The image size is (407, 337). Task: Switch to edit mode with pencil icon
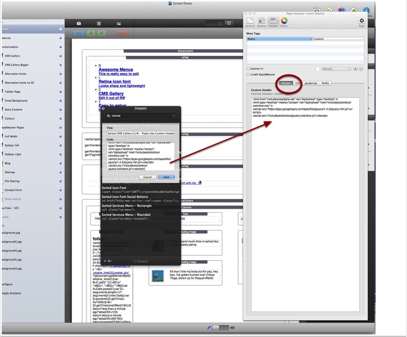[209, 328]
